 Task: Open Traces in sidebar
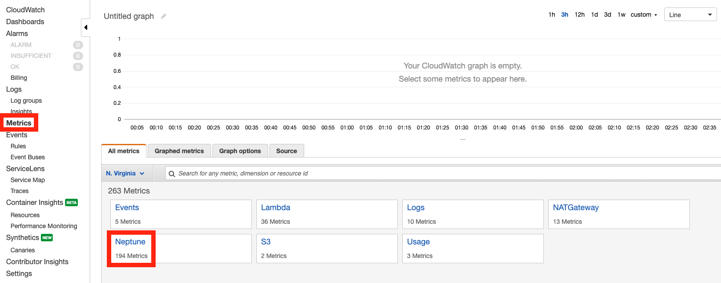pos(19,191)
